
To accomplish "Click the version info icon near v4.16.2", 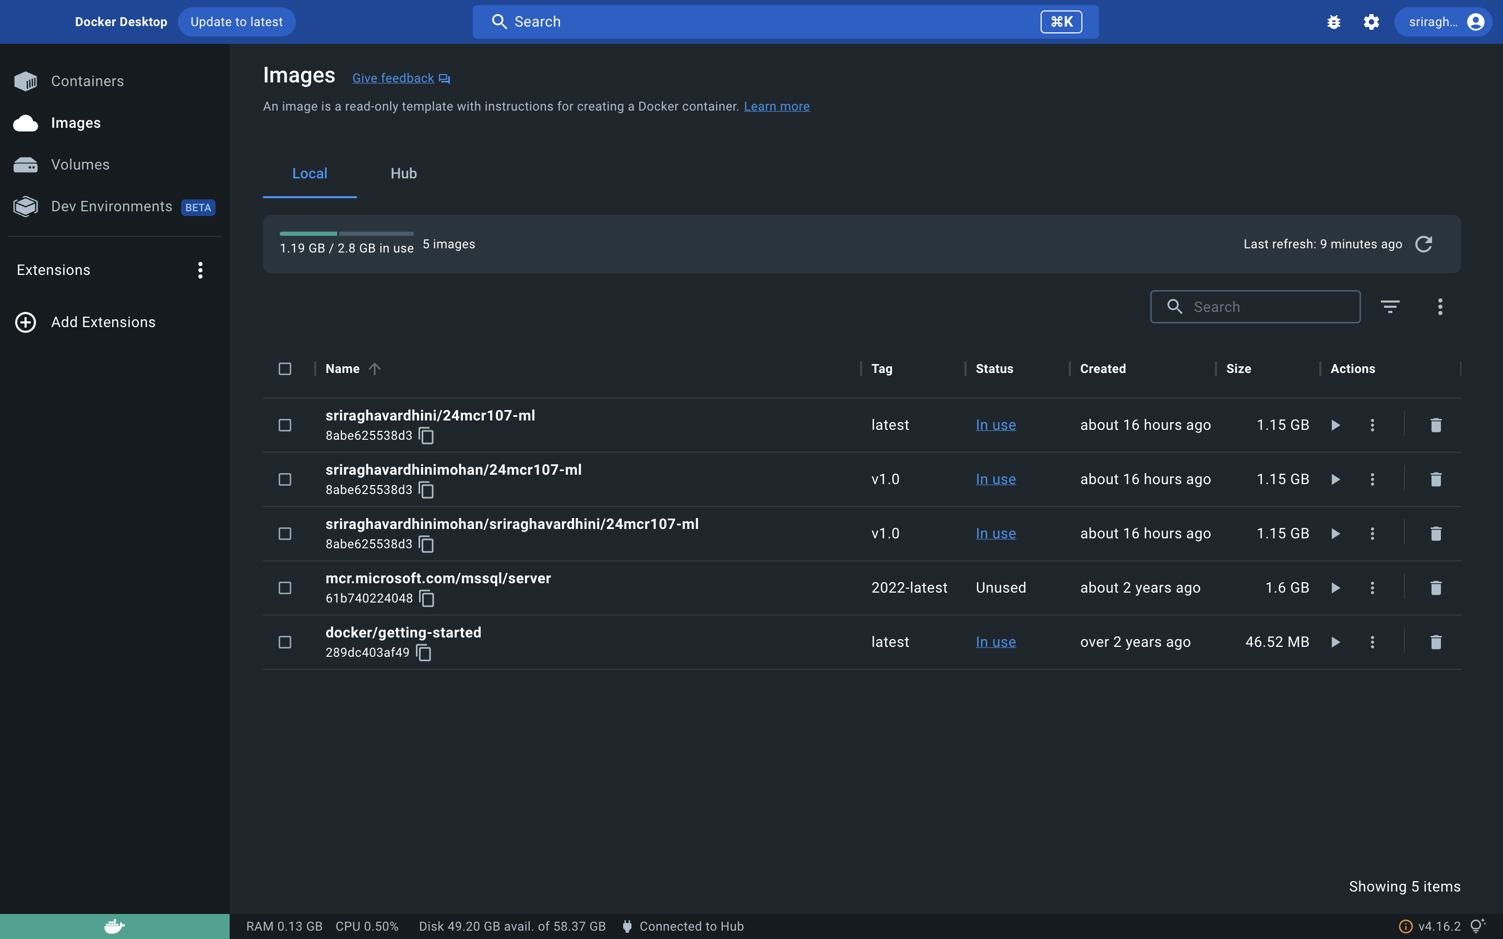I will [x=1405, y=926].
